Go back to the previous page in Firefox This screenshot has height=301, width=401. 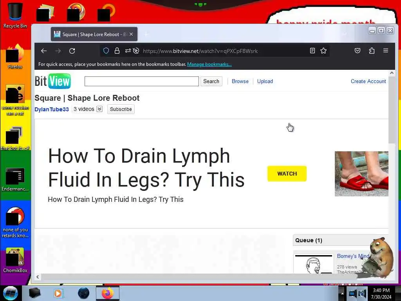point(44,51)
